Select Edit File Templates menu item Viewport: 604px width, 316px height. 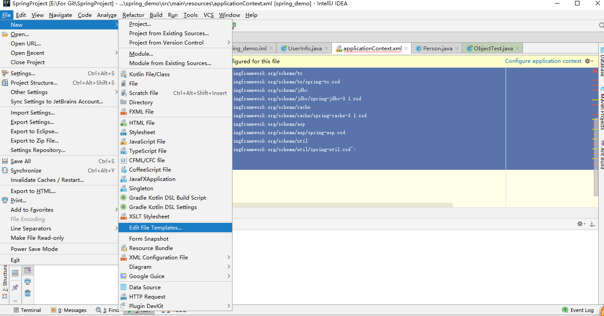(x=175, y=228)
